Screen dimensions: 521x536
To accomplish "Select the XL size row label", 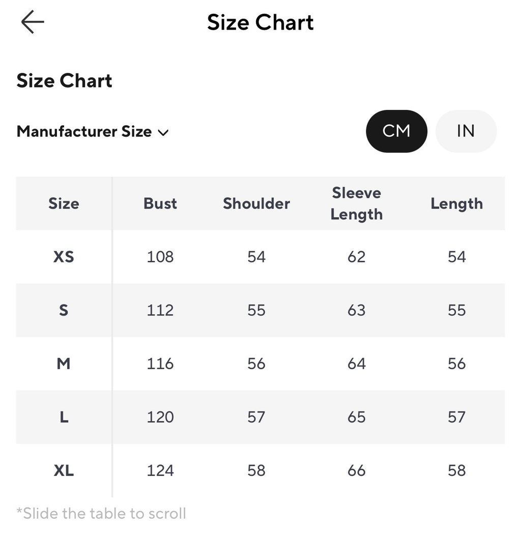I will point(64,470).
